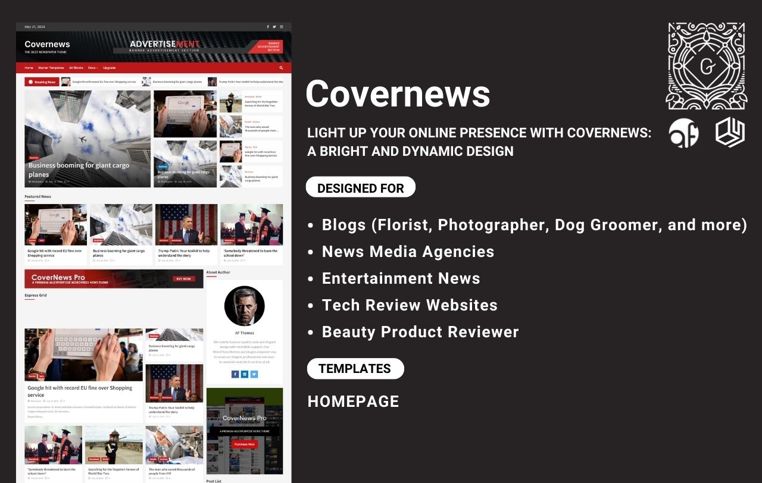Viewport: 762px width, 483px height.
Task: Open the Featured News Obama speech thumbnail
Action: coord(186,225)
